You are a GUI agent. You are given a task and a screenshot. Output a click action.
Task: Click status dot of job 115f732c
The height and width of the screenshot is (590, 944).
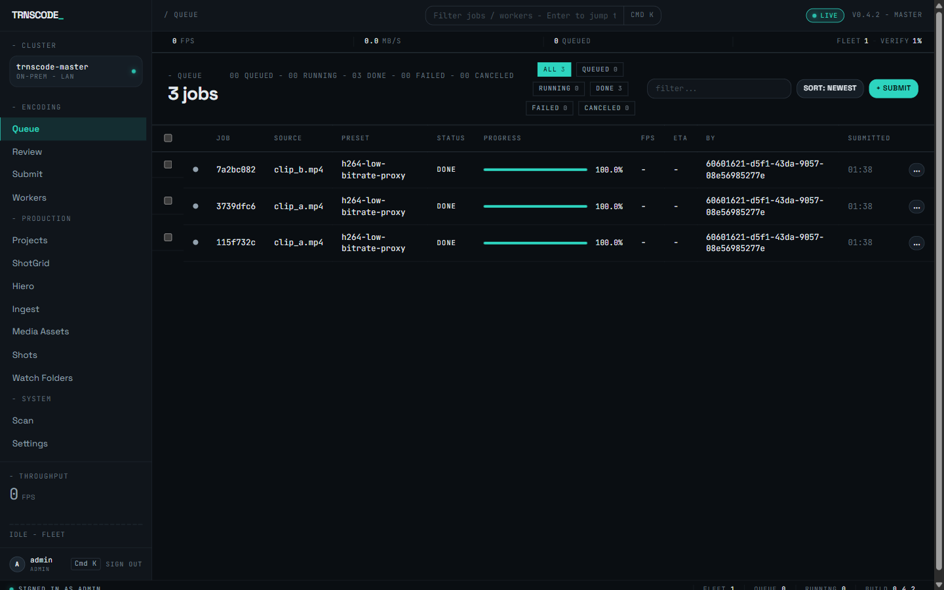(195, 243)
